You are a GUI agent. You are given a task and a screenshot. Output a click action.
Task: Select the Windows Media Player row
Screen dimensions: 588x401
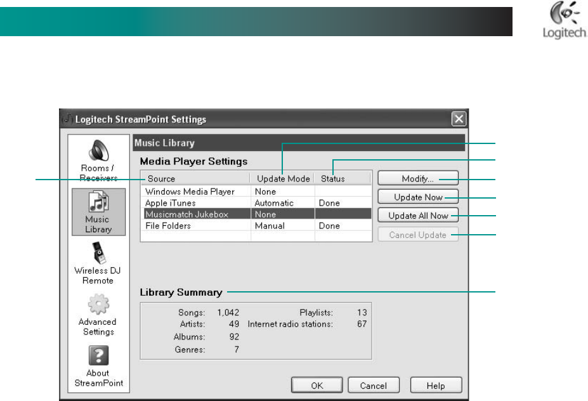tap(256, 192)
